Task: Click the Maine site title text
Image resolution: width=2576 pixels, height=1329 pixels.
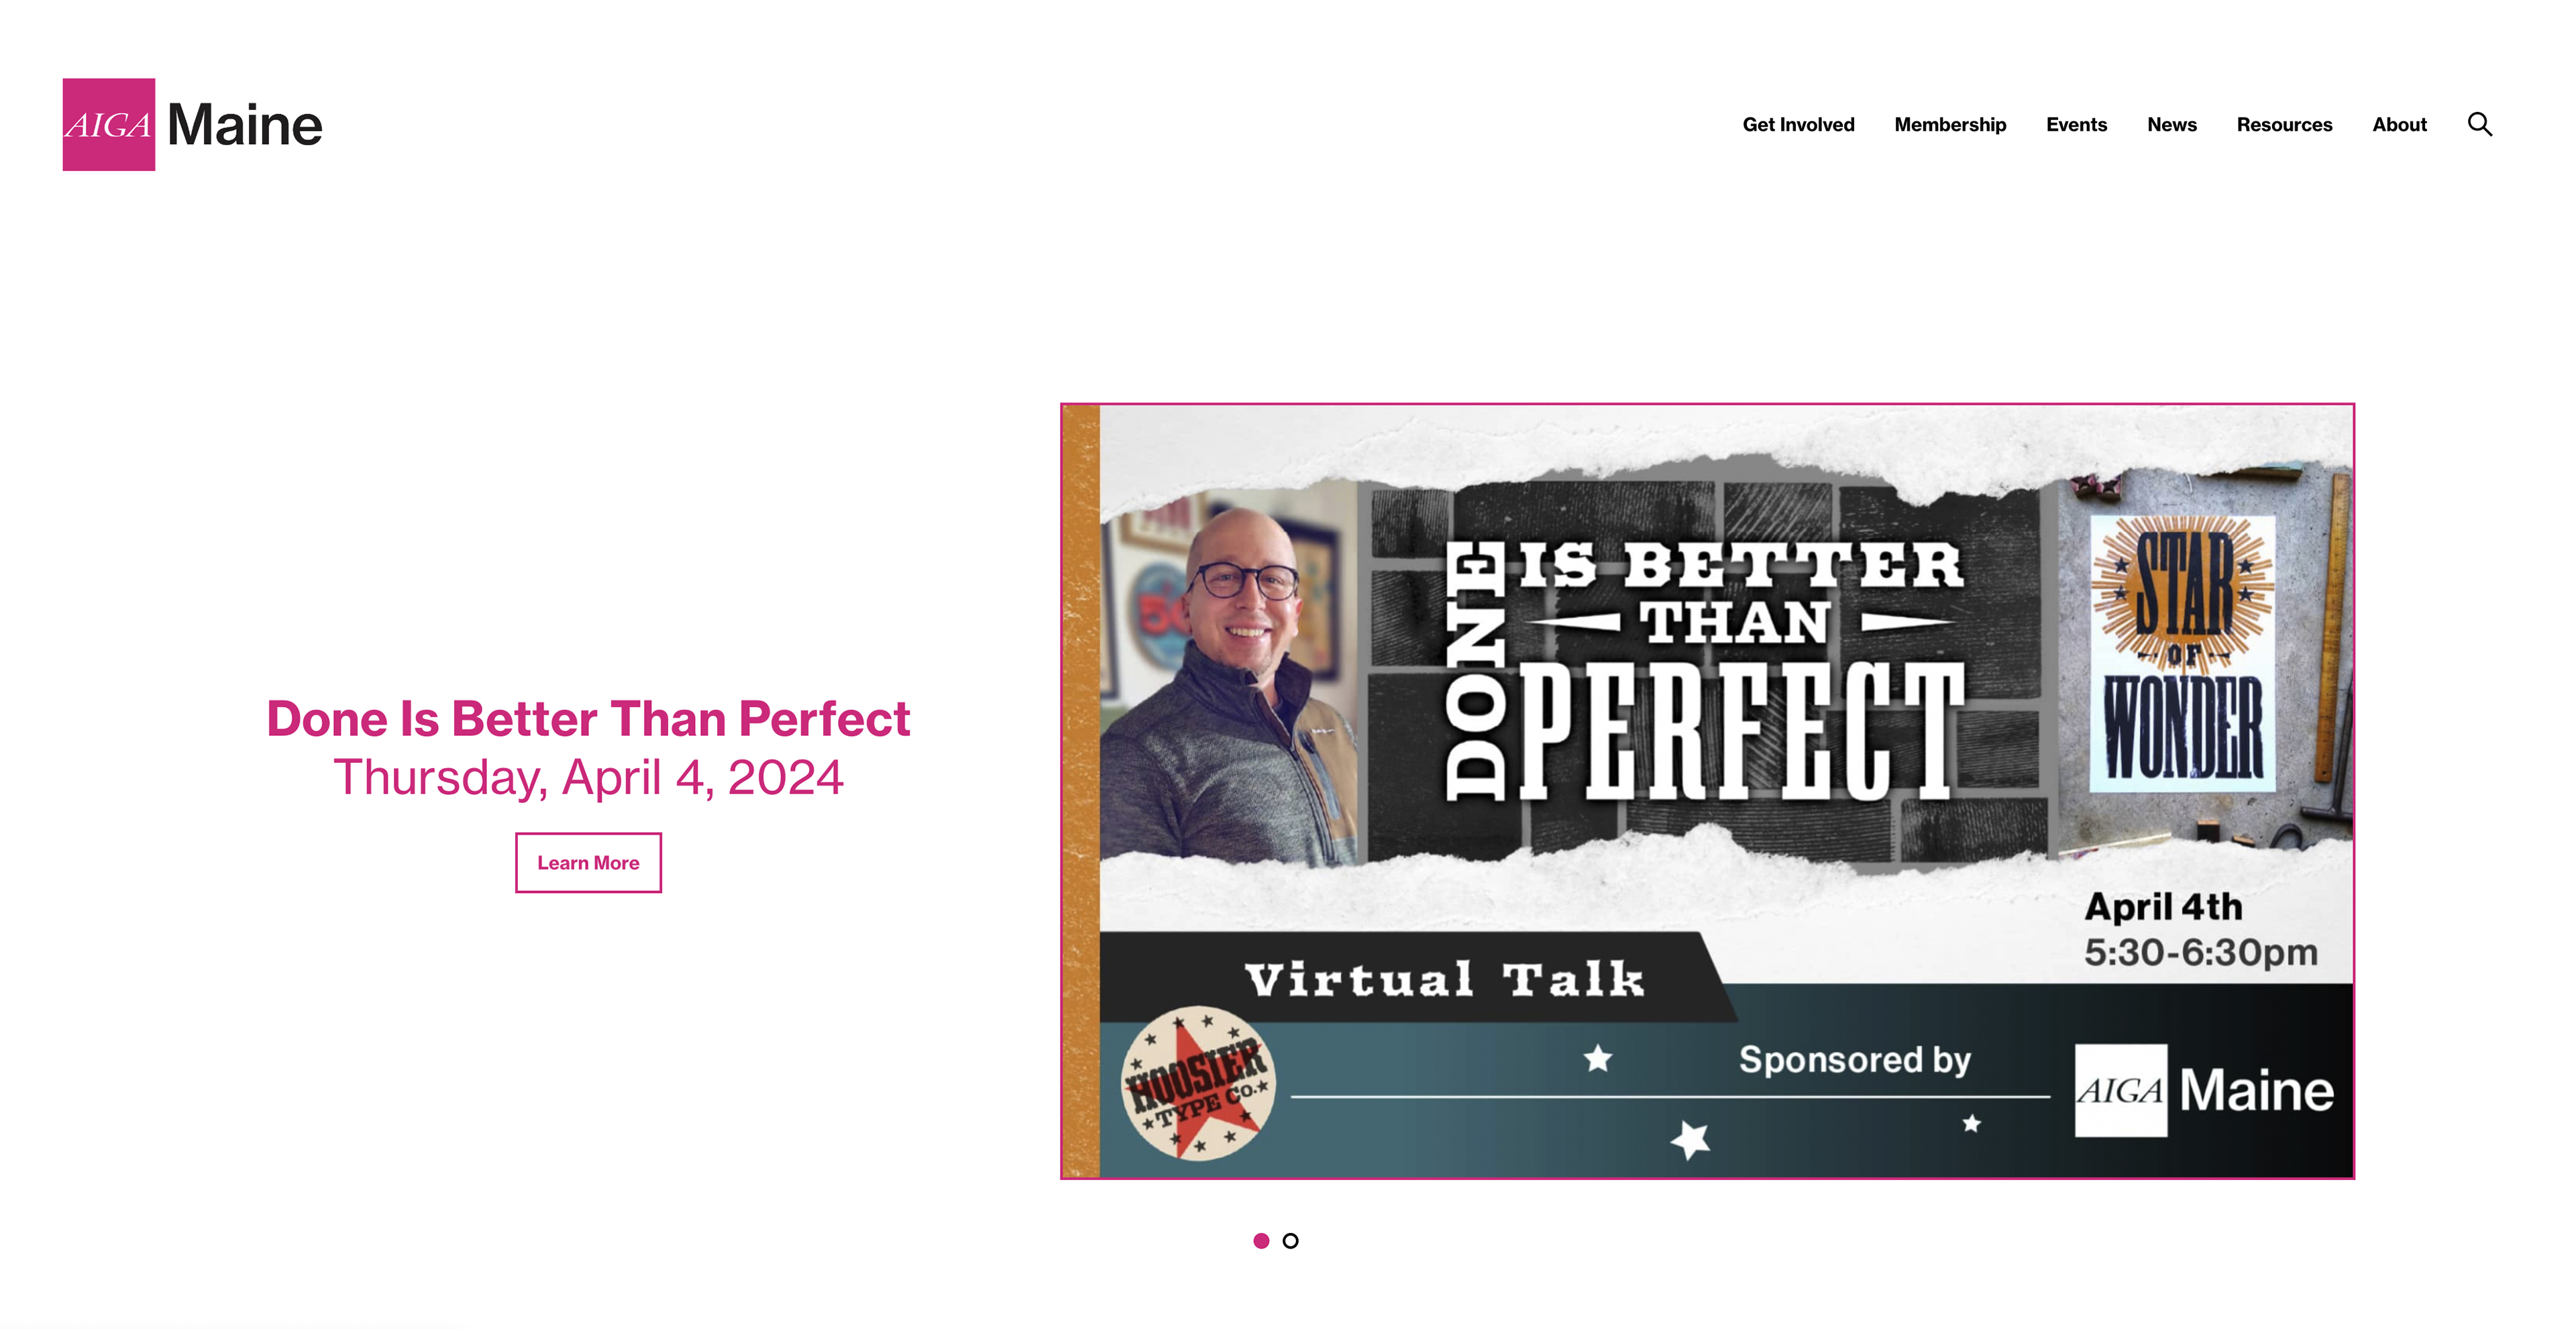Action: click(245, 125)
